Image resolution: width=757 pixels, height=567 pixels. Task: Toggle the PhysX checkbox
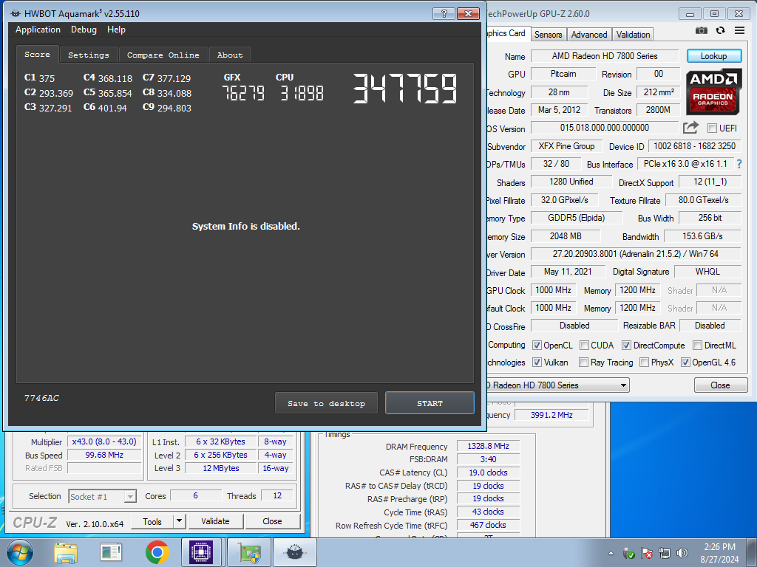click(644, 362)
